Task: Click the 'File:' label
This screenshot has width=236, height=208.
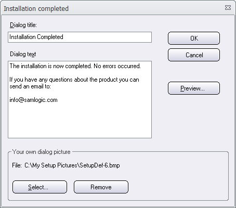Action: (x=17, y=165)
